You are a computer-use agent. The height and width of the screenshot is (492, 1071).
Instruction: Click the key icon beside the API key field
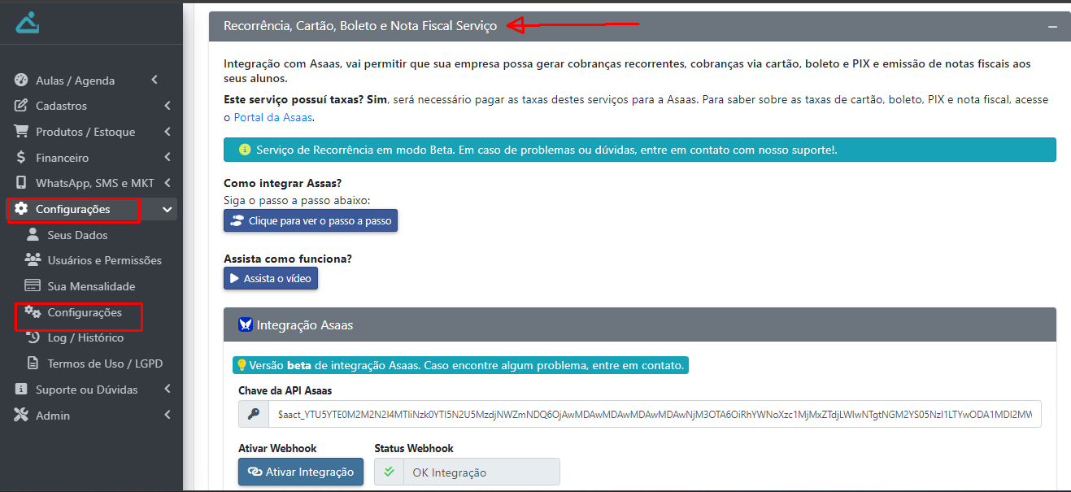pos(254,414)
